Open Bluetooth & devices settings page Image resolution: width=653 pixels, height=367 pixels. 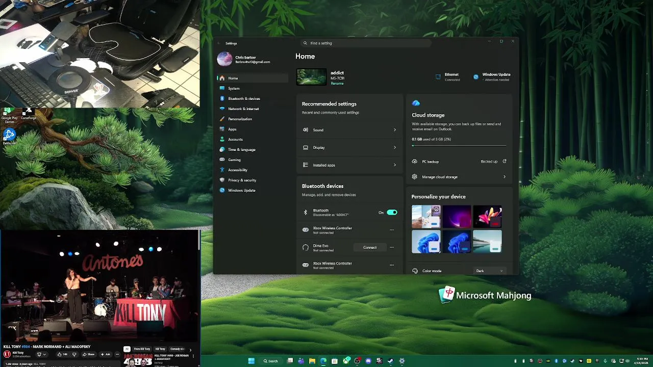(252, 98)
